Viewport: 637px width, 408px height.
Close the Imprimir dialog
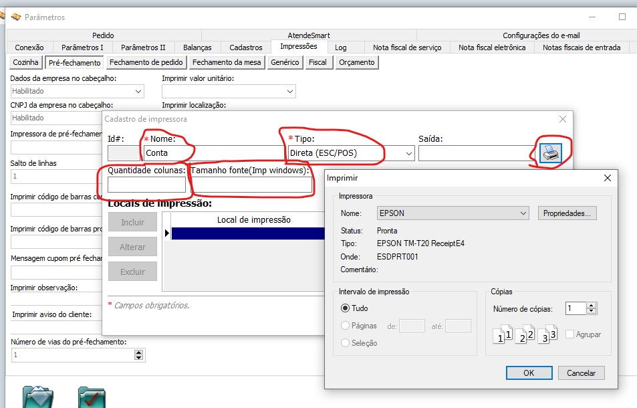[x=608, y=178]
